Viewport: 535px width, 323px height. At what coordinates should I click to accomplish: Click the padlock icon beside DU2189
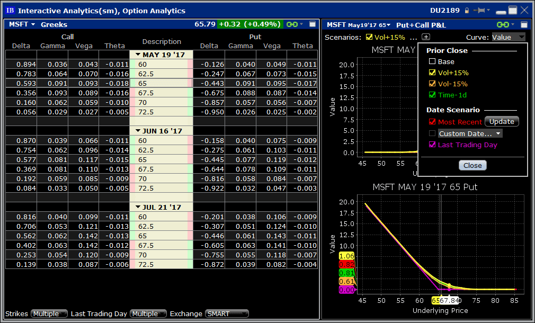[x=467, y=11]
